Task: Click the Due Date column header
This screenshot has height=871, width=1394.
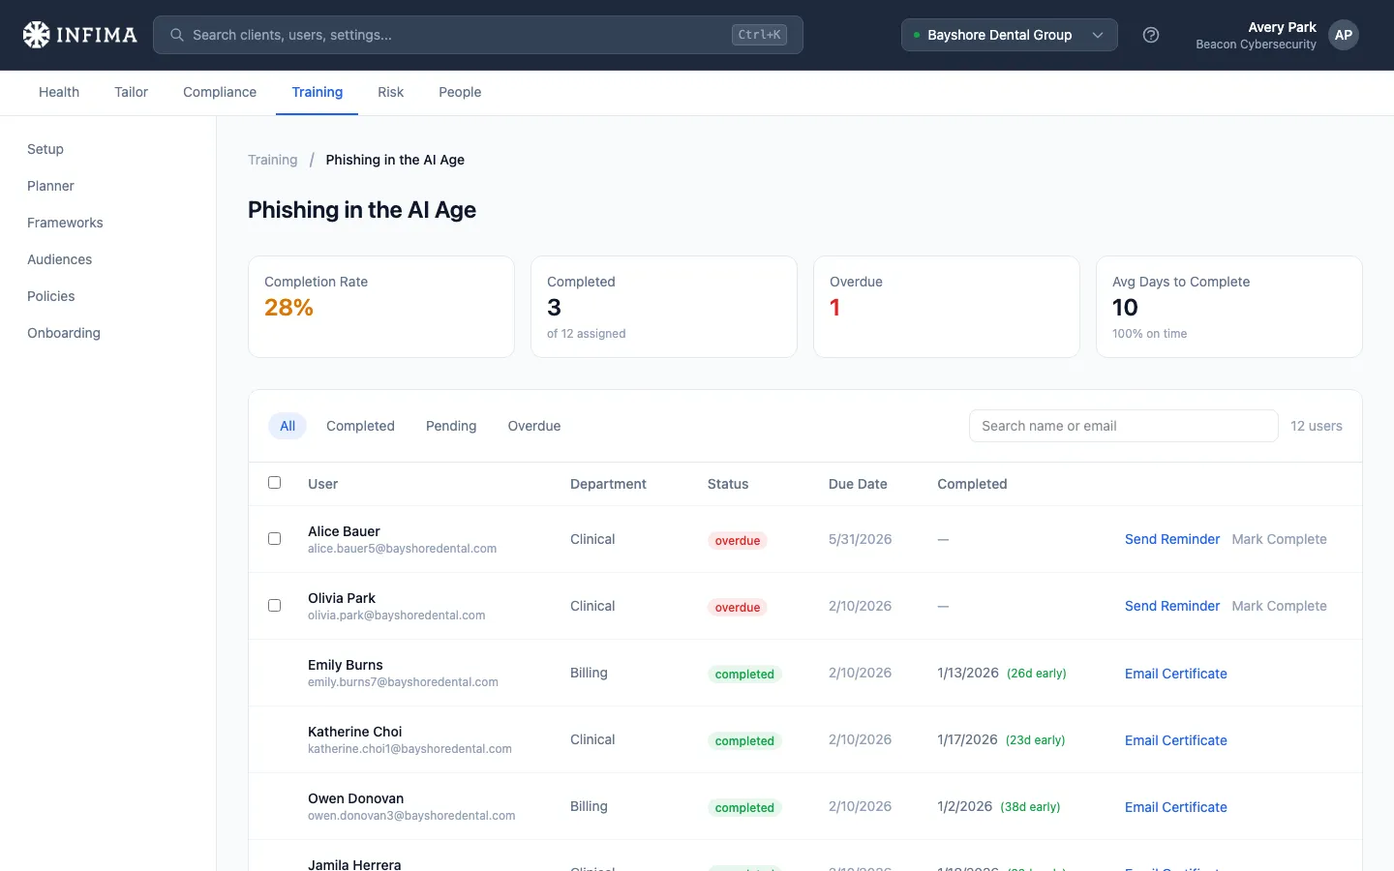Action: click(858, 484)
